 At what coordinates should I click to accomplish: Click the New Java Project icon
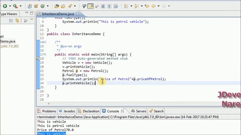point(29,6)
